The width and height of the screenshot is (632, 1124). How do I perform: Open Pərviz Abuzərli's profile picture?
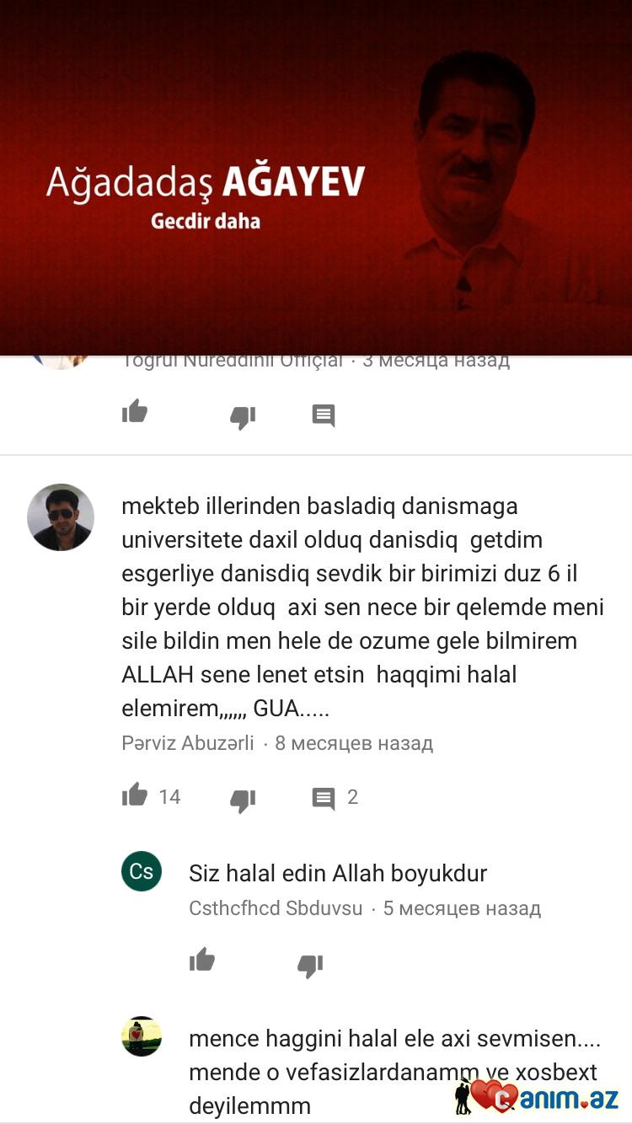click(x=61, y=517)
